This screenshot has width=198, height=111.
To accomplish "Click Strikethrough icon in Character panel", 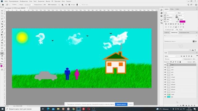I will [x=183, y=24].
